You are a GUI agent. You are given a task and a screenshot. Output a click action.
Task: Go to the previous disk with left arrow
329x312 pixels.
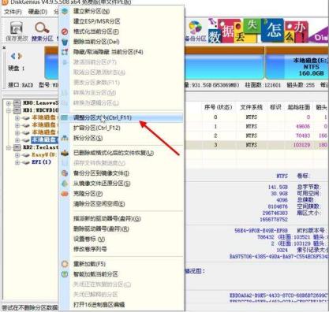[x=13, y=56]
